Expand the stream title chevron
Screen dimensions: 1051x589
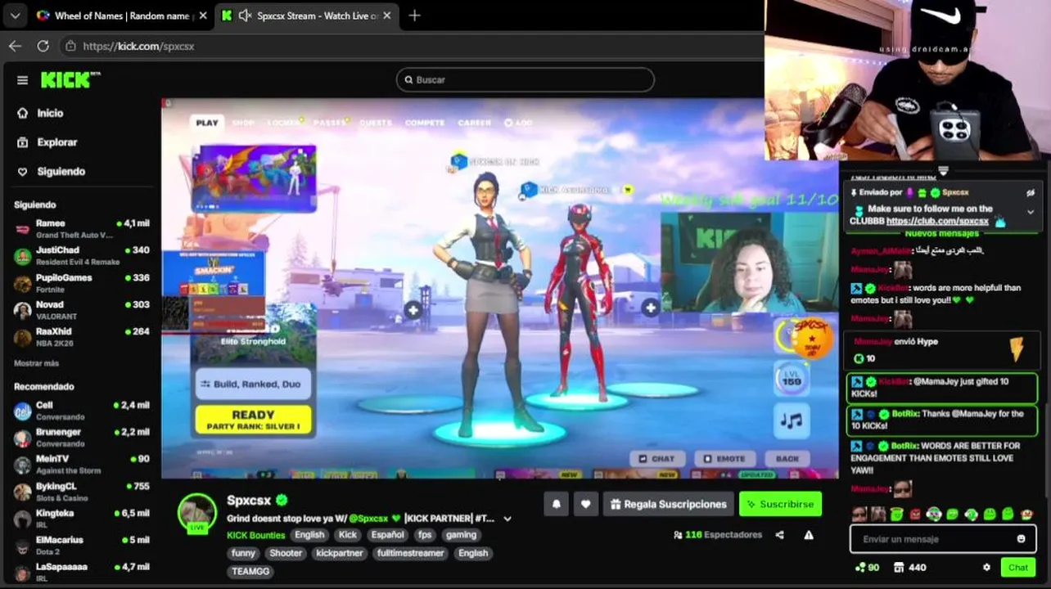pos(507,519)
